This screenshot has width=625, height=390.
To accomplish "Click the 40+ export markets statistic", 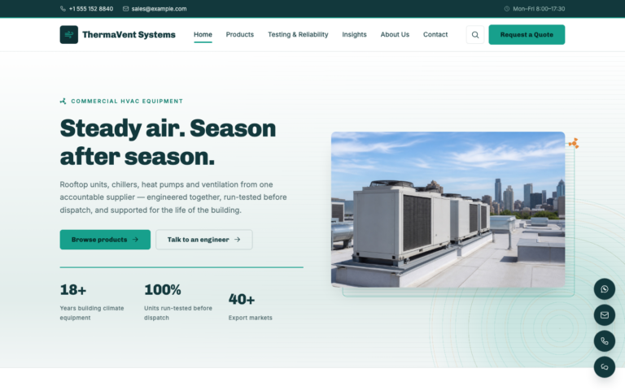I will click(x=242, y=299).
